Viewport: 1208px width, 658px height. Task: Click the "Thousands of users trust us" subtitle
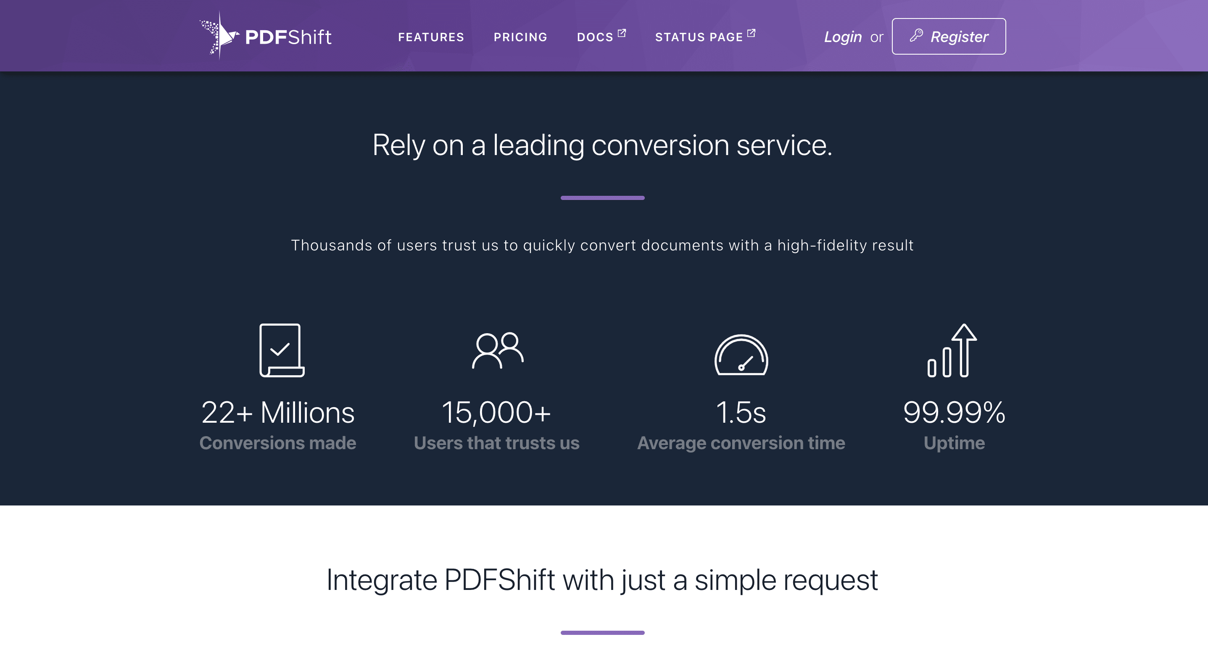click(602, 245)
